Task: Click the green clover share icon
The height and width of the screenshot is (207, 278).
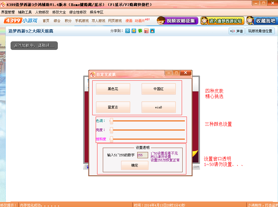Action: 140,31
